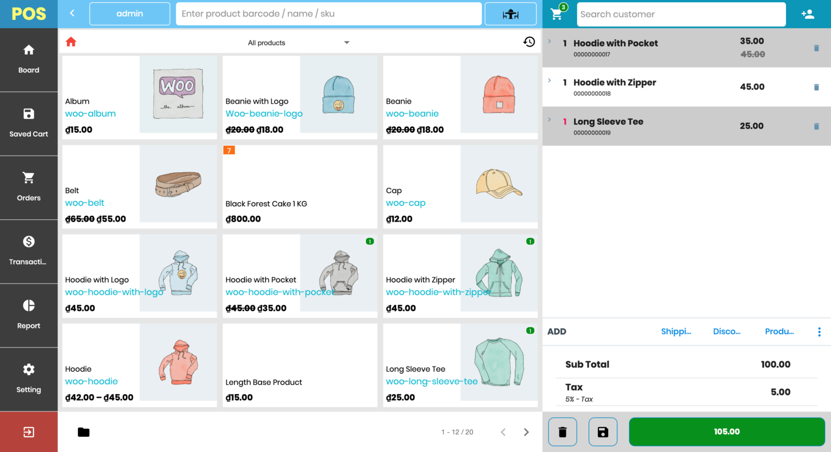The height and width of the screenshot is (452, 831).
Task: Click the barcode scanner icon
Action: click(510, 14)
